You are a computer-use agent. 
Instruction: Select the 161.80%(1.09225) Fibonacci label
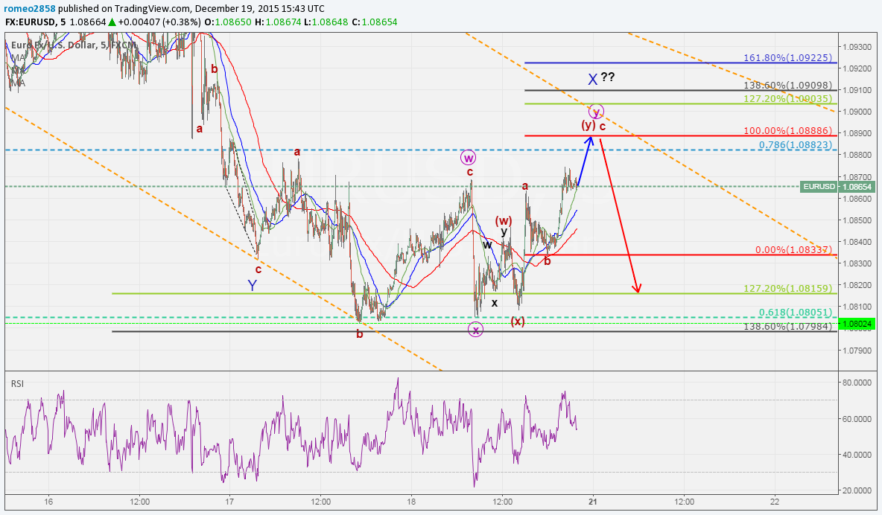[787, 57]
